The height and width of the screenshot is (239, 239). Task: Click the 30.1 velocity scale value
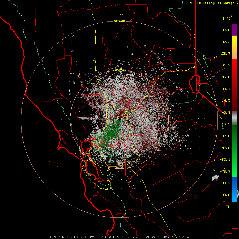pyautogui.click(x=226, y=89)
